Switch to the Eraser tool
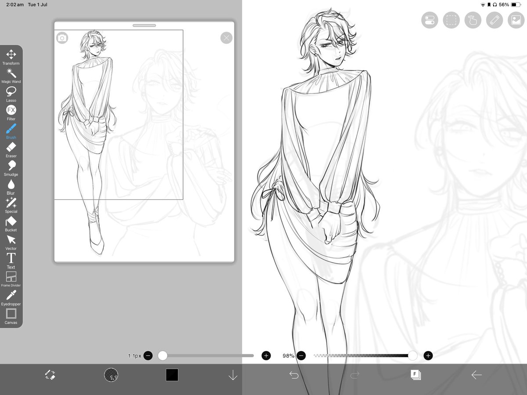527x395 pixels. (11, 149)
